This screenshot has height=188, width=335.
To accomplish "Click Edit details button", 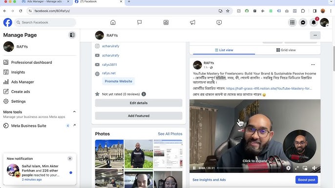I will (x=139, y=103).
